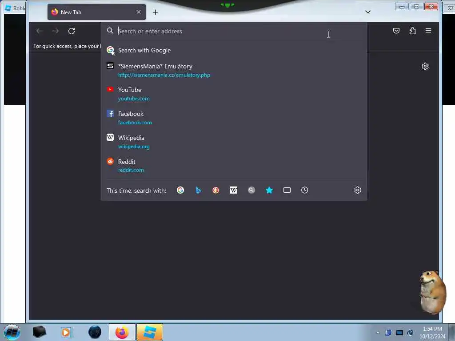455x341 pixels.
Task: Click the taskbar clock showing 1:54 PM
Action: tap(432, 333)
